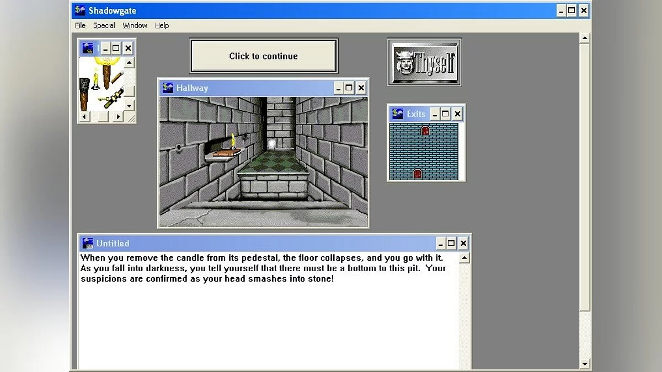Screen dimensions: 662x372
Task: Close the Untitled text window
Action: [463, 243]
